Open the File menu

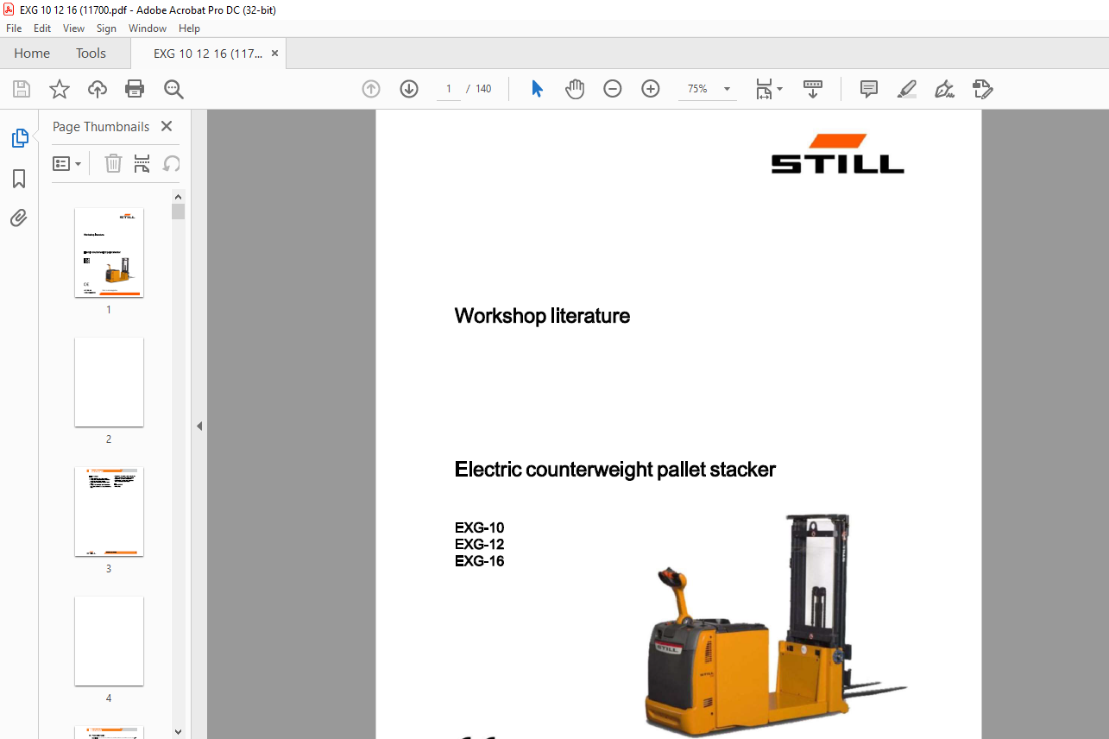coord(14,28)
